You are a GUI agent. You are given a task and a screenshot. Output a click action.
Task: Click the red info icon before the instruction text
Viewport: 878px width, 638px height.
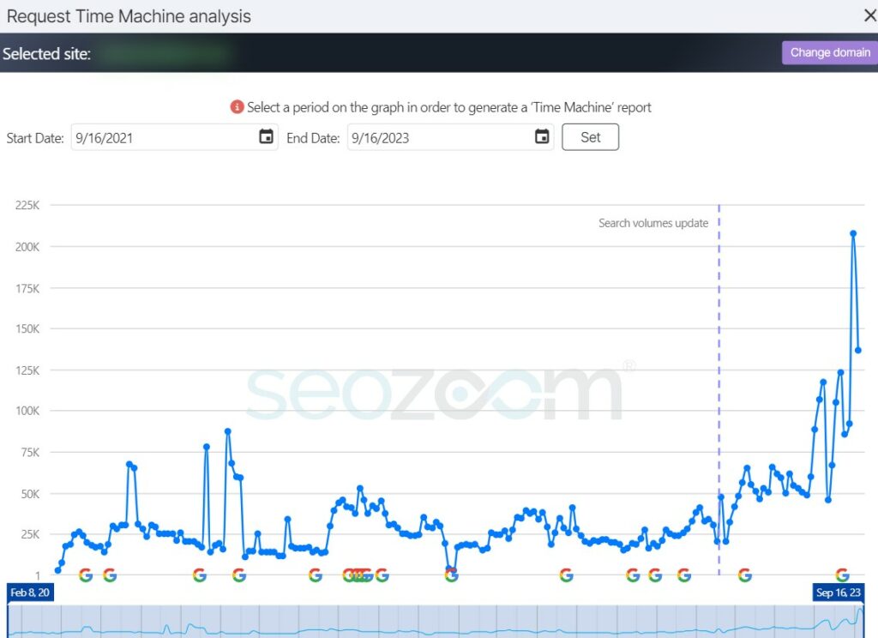tap(238, 107)
